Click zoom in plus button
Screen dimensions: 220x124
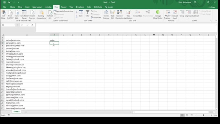pos(212,115)
